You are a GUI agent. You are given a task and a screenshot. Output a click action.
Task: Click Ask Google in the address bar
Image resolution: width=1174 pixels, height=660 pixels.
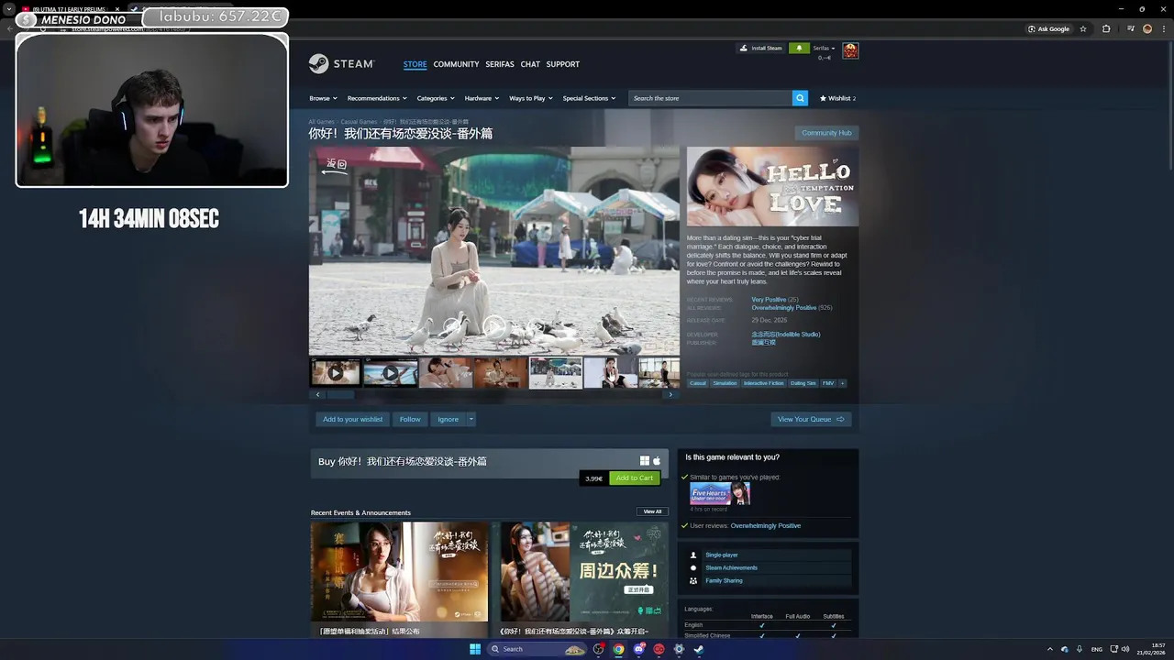[1048, 28]
